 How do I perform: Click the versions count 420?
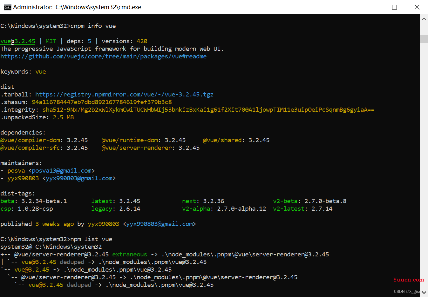click(x=142, y=41)
